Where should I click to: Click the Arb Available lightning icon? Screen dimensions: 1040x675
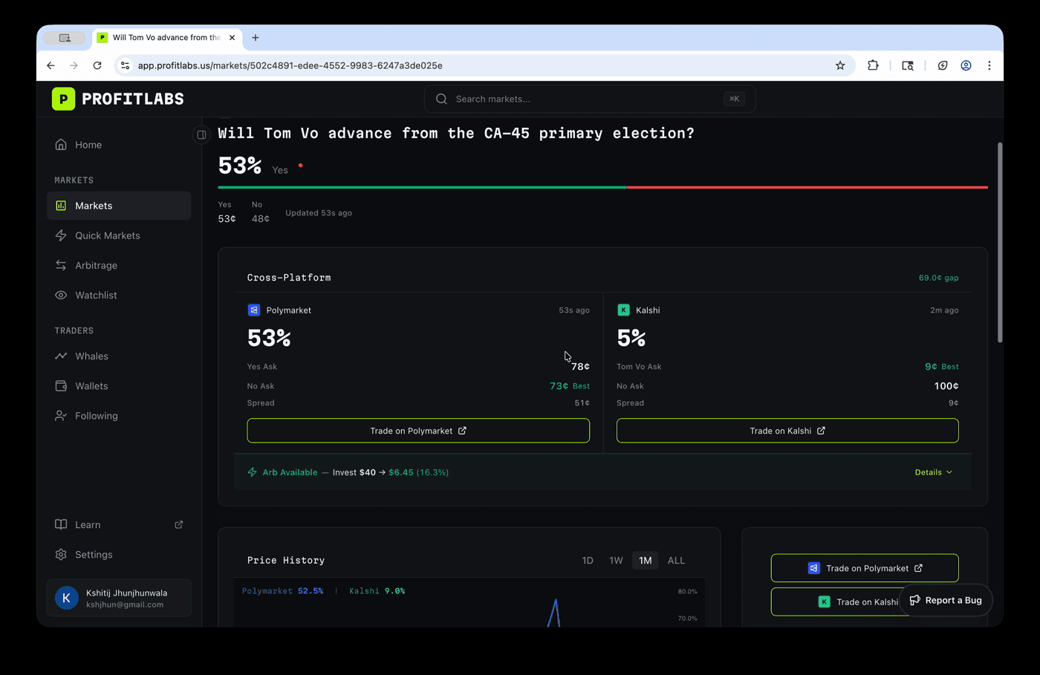(x=253, y=472)
